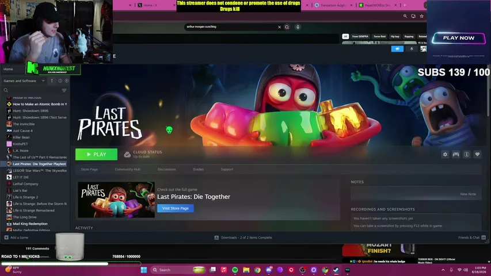Click PLAY NOW ad button

[x=458, y=38]
